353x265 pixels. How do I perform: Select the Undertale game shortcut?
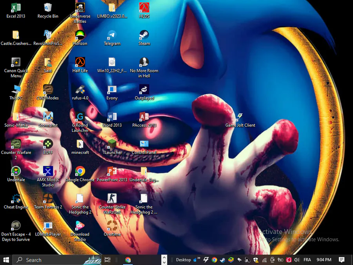pyautogui.click(x=16, y=174)
